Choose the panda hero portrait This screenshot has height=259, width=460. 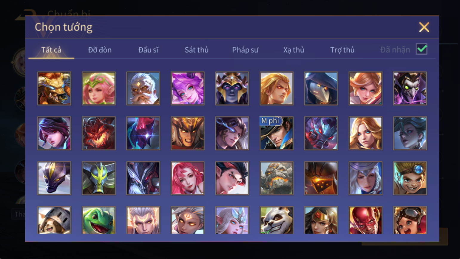277,220
